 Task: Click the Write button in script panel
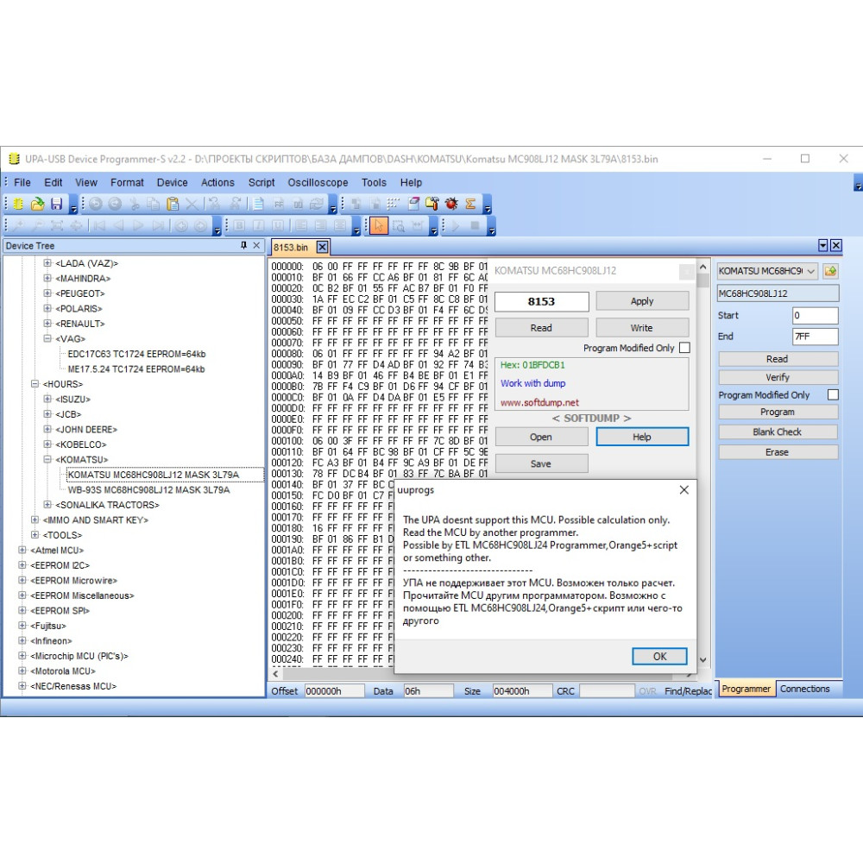tap(642, 327)
